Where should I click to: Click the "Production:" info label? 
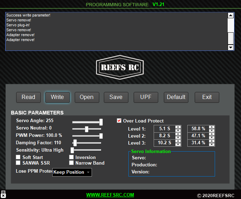[144, 165]
